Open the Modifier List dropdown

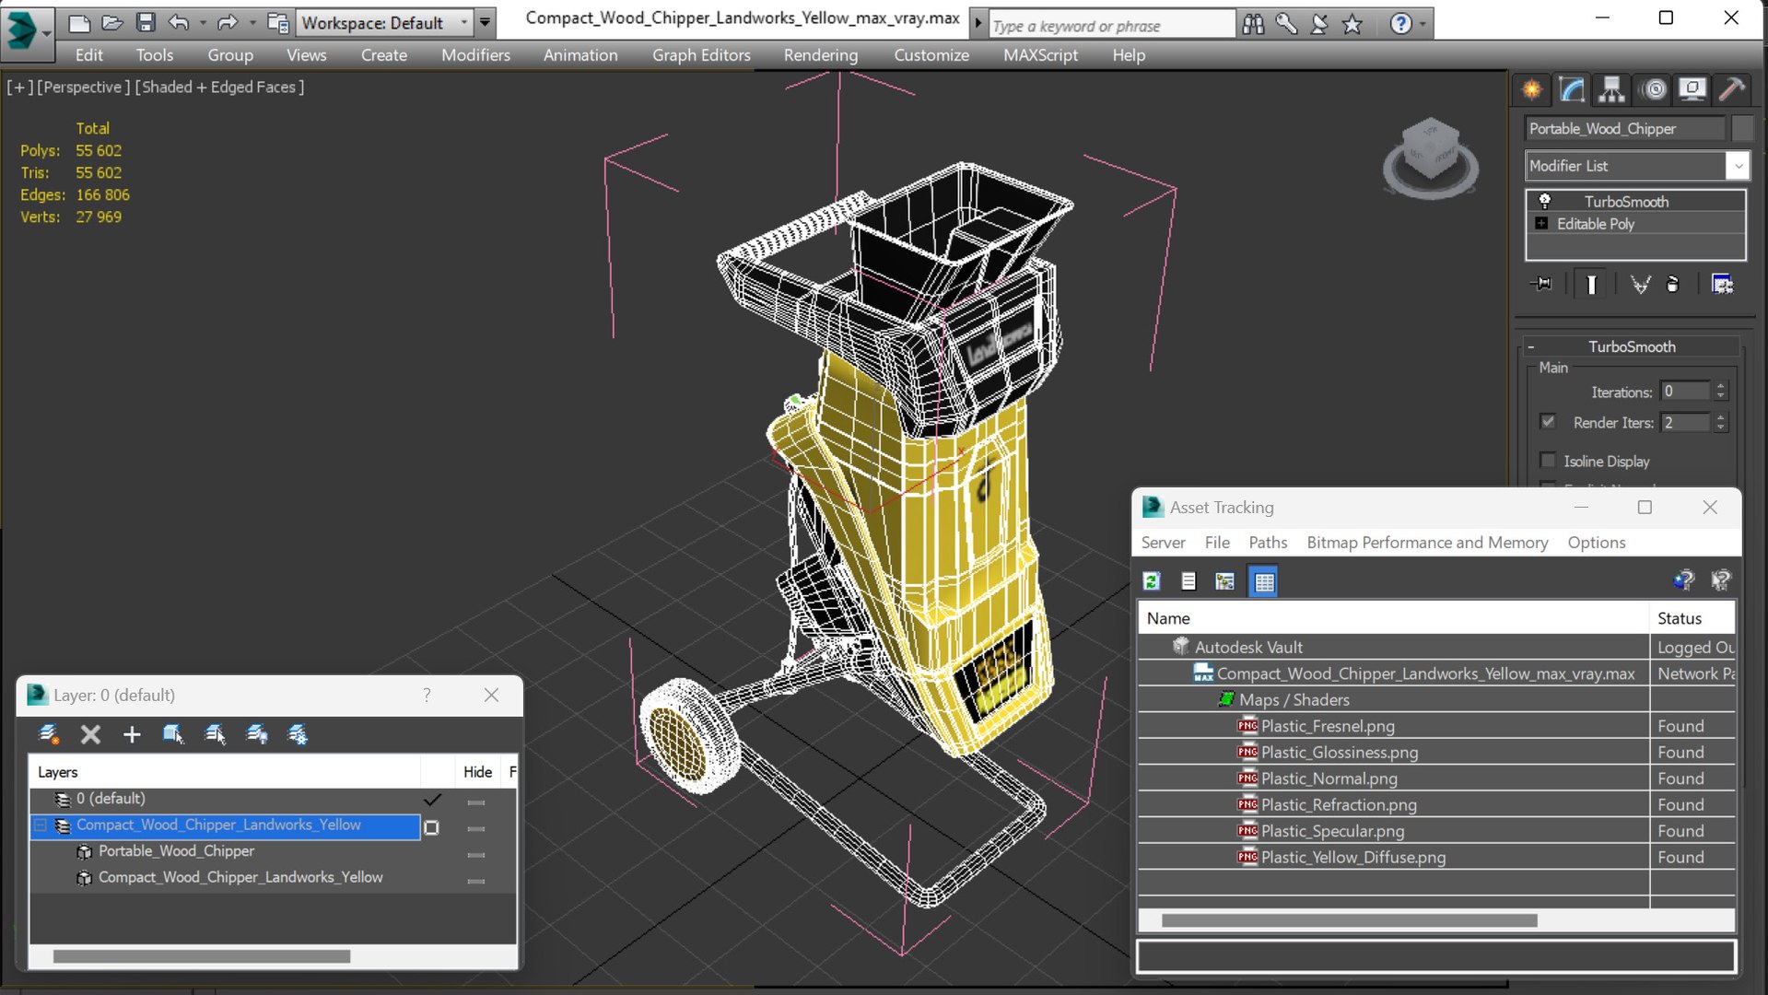click(x=1738, y=166)
